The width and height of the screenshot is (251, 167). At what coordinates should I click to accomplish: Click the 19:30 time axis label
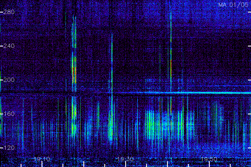(125, 159)
